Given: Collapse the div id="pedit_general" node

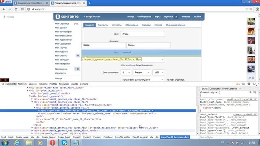Looking at the screenshot, I should [30, 96].
